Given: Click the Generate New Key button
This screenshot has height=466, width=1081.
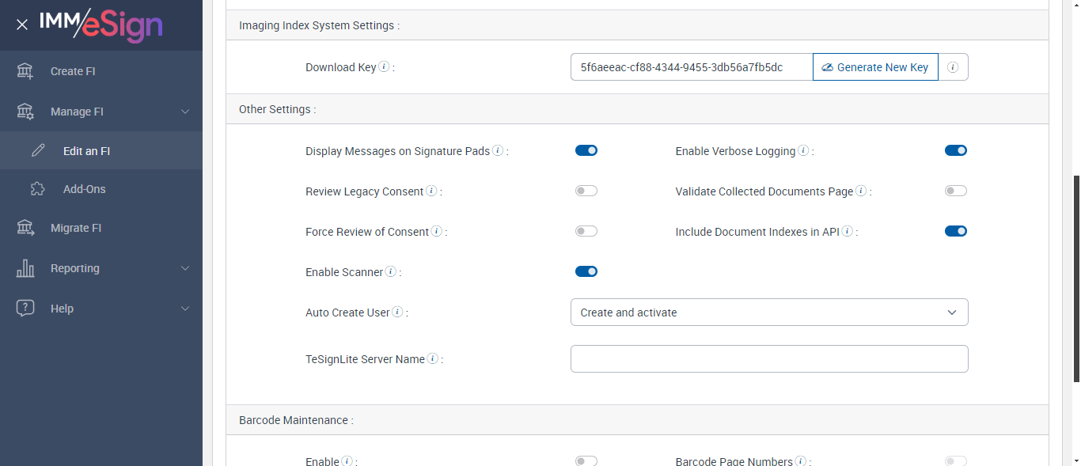Looking at the screenshot, I should pos(875,67).
